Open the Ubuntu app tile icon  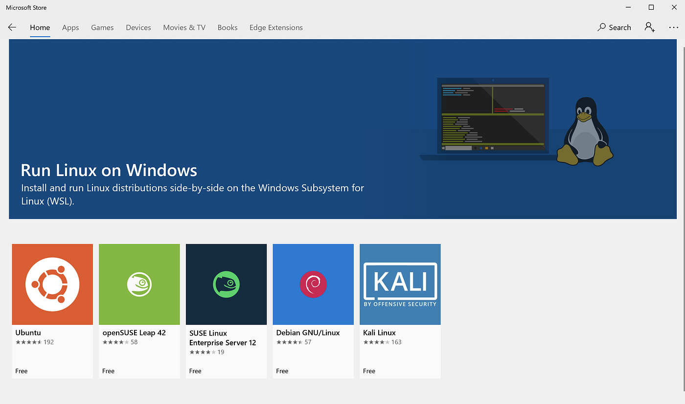pyautogui.click(x=52, y=284)
